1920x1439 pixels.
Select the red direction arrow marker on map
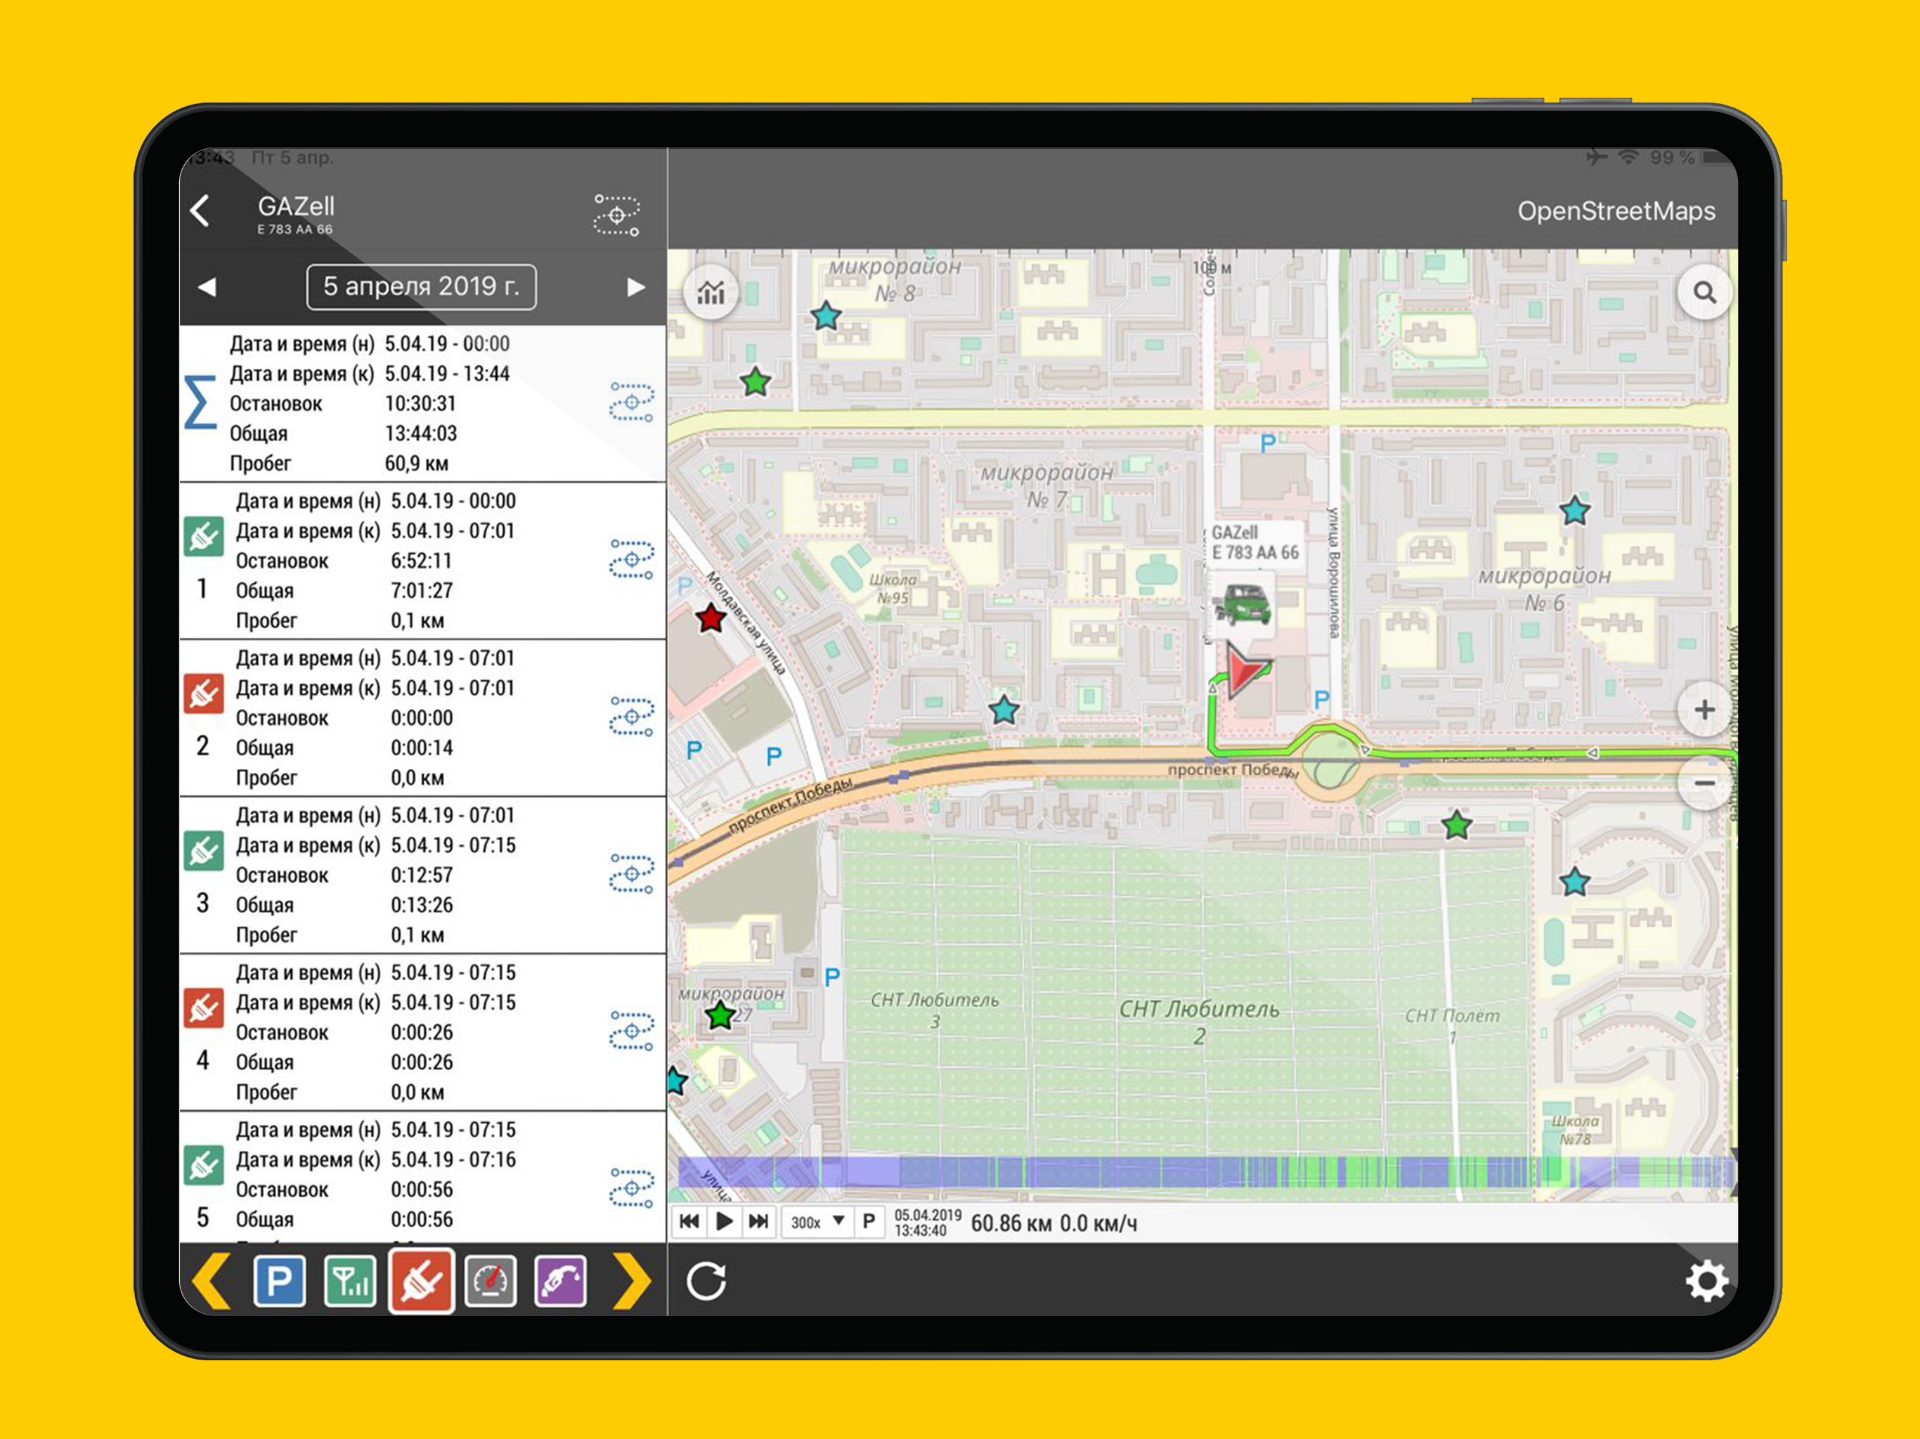[x=1247, y=670]
